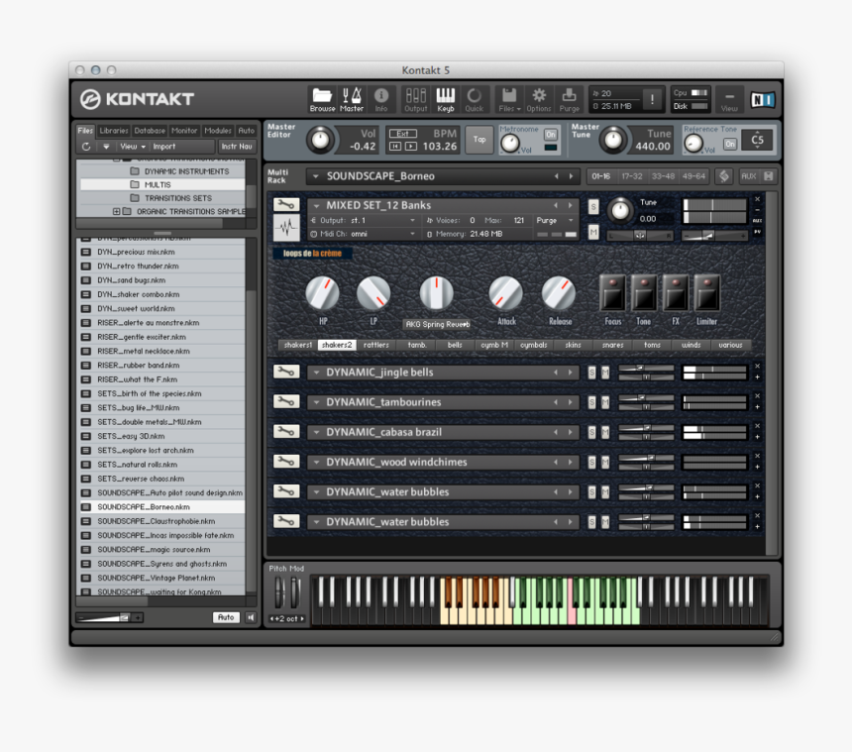This screenshot has height=752, width=852.
Task: Click the browser refresh icon
Action: [86, 147]
